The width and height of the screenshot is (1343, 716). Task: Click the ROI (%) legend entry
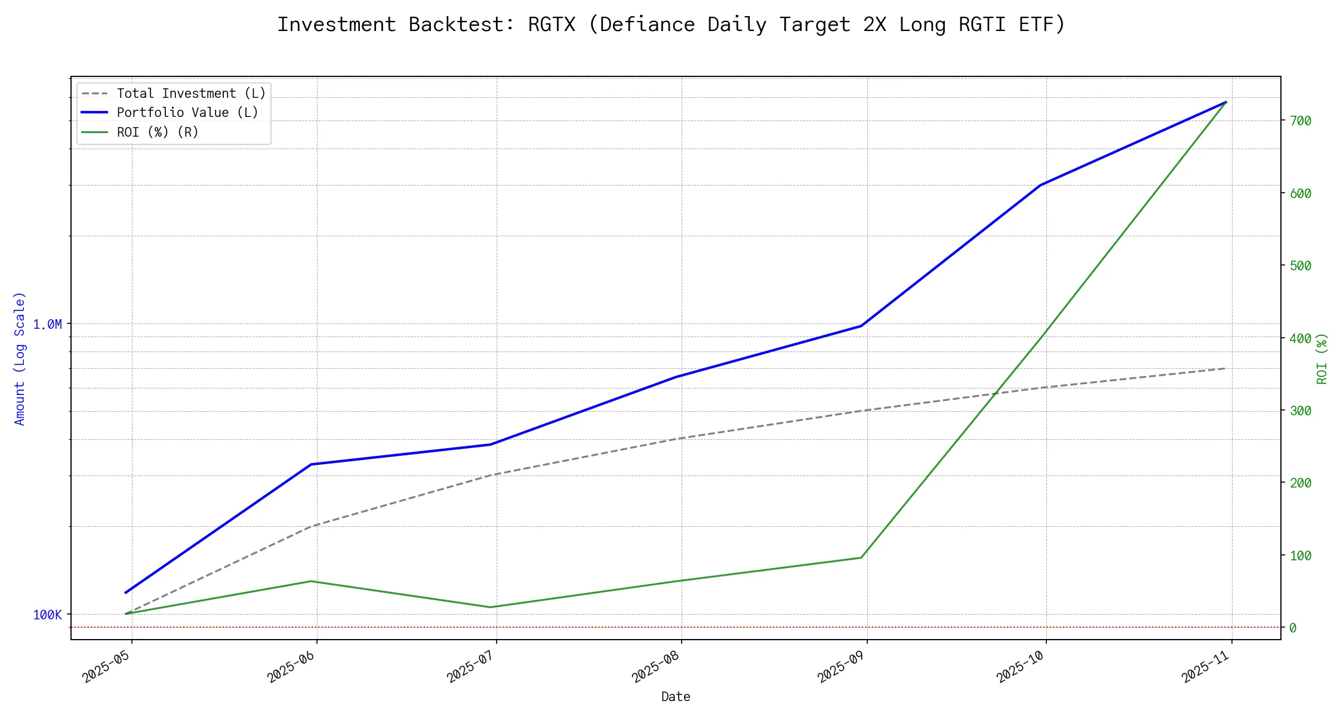158,132
